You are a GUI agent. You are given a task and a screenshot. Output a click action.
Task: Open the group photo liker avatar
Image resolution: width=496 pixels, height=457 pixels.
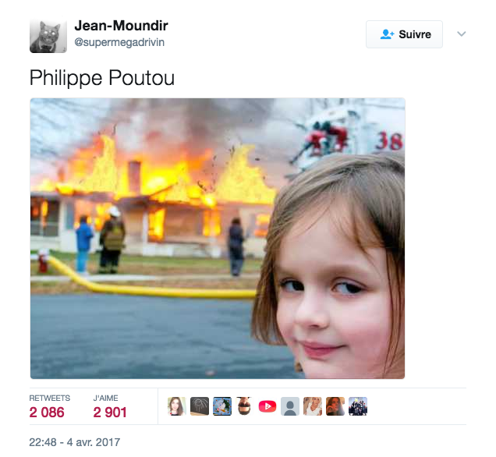(358, 406)
